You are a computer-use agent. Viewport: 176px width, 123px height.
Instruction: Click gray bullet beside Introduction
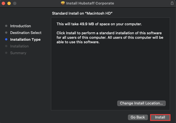[6, 26]
